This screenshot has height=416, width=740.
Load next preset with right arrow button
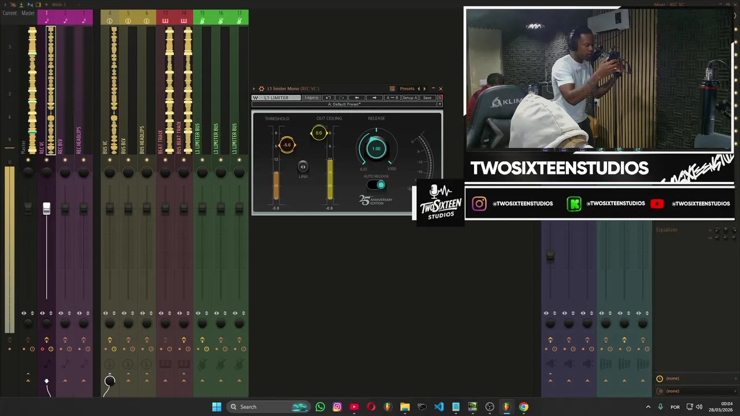pos(374,98)
